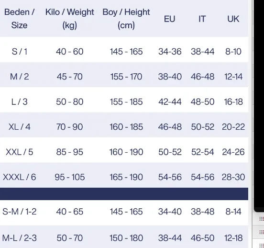The width and height of the screenshot is (264, 248).
Task: Click the 95 - 105 weight cell
Action: pyautogui.click(x=69, y=177)
